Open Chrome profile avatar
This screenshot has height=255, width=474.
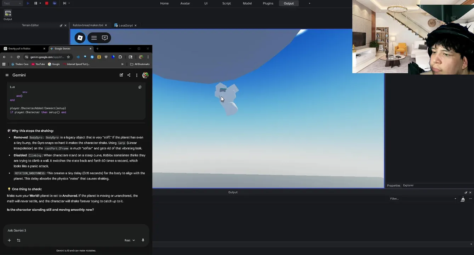tap(141, 57)
